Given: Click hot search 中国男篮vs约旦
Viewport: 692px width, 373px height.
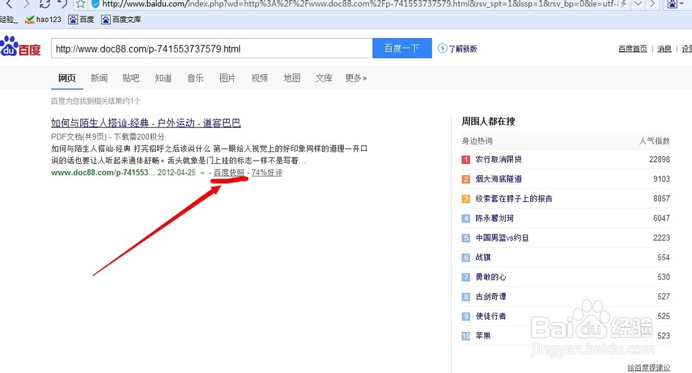Looking at the screenshot, I should (502, 237).
